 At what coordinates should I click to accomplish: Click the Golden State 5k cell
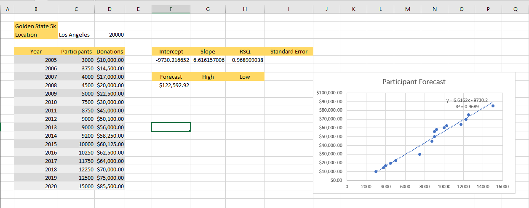36,26
